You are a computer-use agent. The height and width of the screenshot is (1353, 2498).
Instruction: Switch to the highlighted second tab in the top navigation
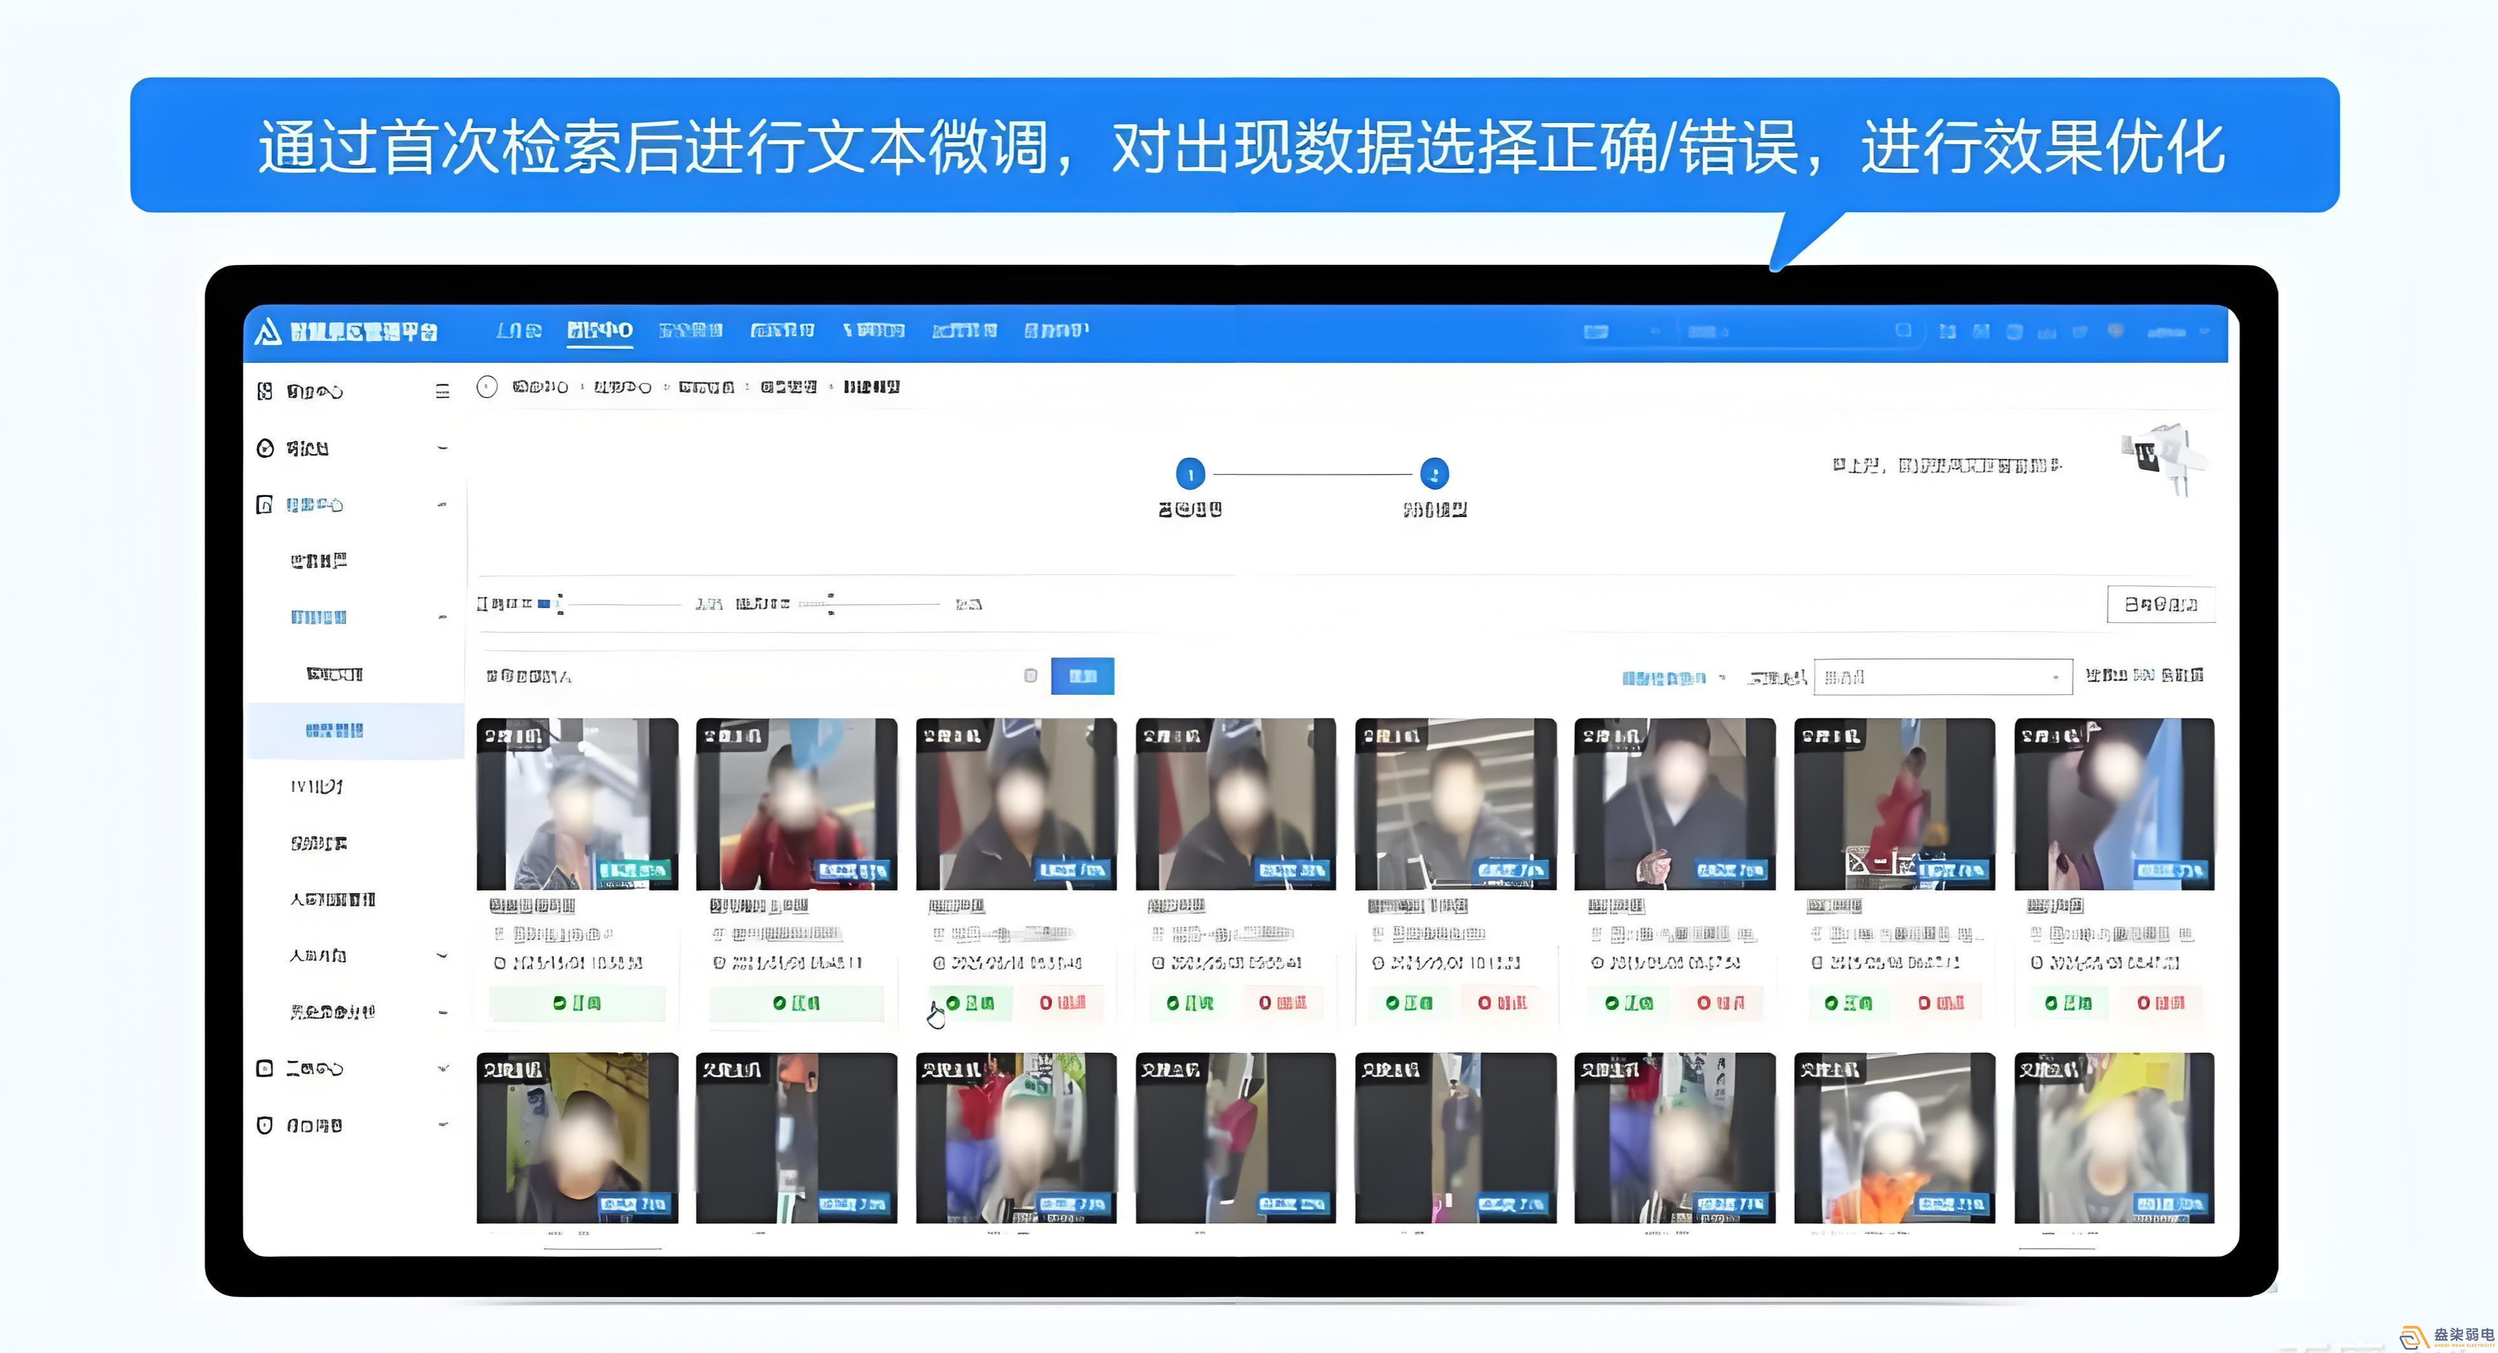click(598, 331)
